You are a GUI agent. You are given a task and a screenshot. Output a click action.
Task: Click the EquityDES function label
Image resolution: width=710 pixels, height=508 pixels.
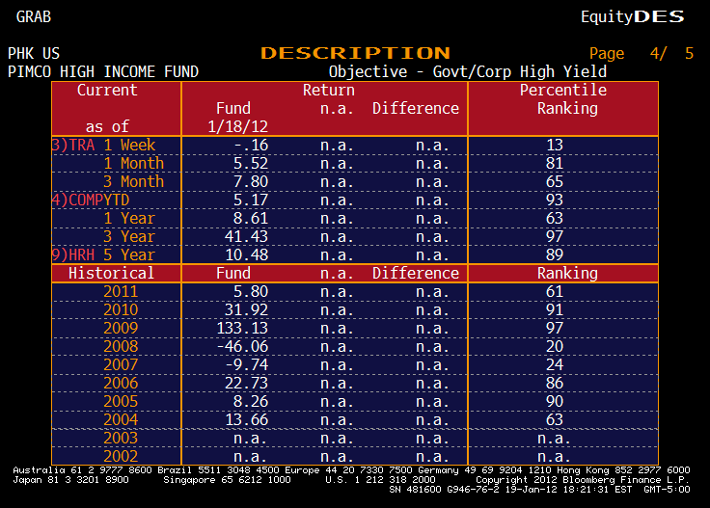coord(633,16)
